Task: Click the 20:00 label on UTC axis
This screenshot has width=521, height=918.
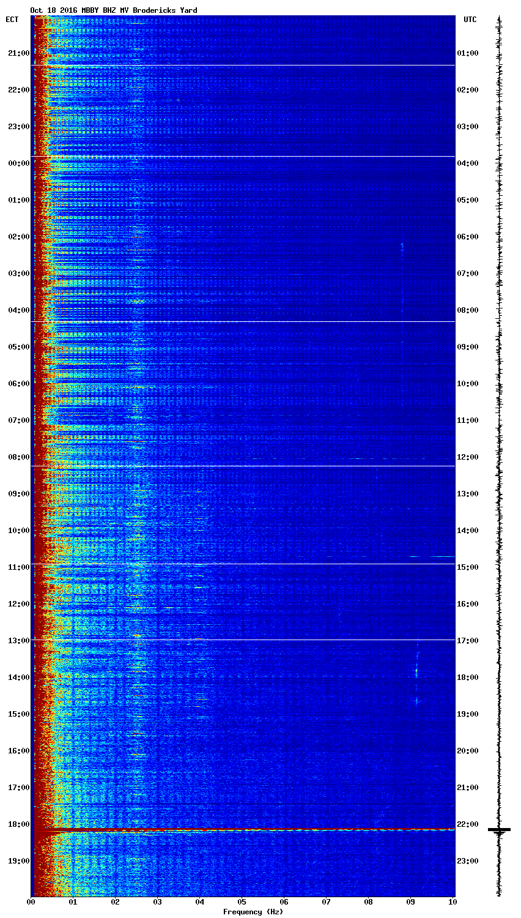Action: tap(468, 751)
